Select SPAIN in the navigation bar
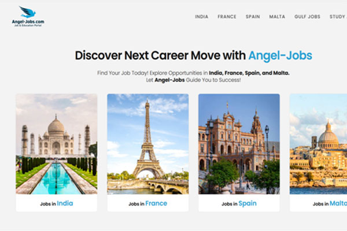This screenshot has height=231, width=347. tap(253, 17)
